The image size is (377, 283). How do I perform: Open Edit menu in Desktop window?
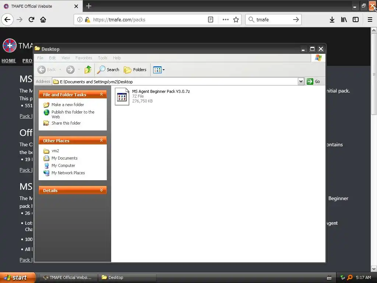coord(52,58)
